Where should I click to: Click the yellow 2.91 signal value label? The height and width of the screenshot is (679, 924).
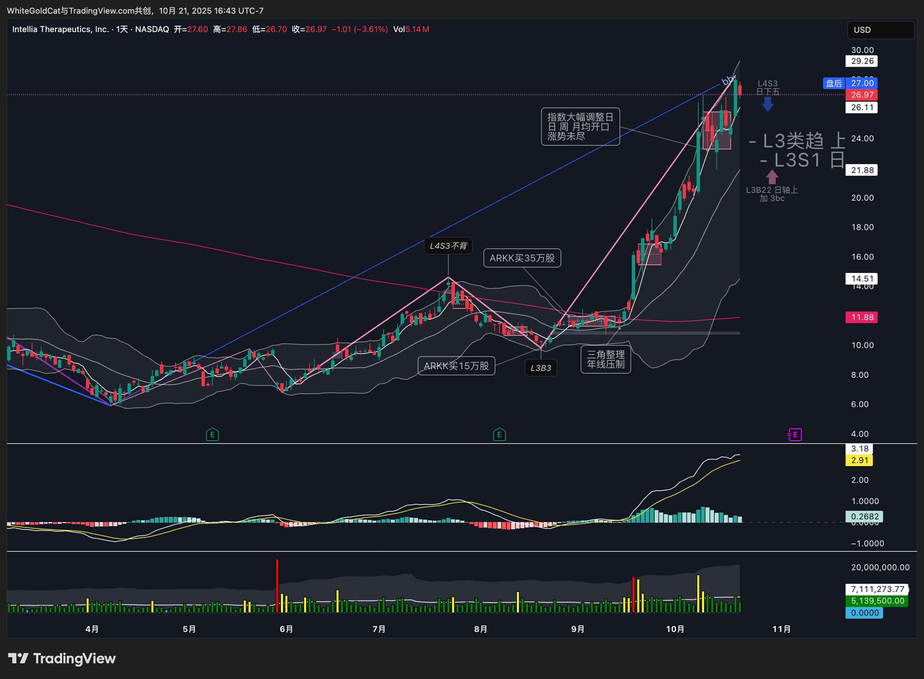click(859, 460)
